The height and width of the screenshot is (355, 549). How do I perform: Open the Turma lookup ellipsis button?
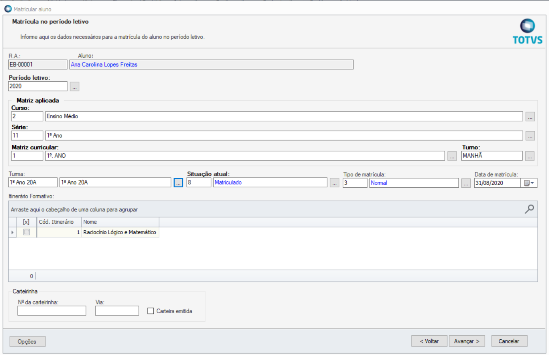[178, 183]
